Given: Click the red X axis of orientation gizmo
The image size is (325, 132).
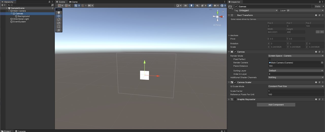Looking at the screenshot, I should pos(221,17).
